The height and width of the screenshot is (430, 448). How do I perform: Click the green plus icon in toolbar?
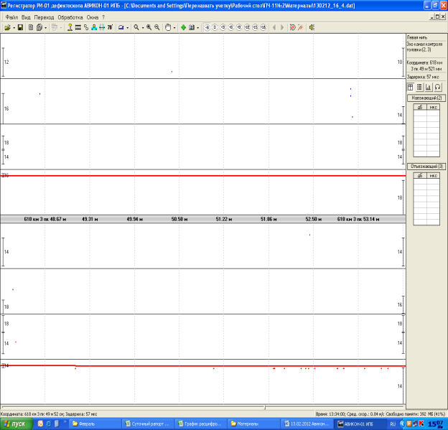click(x=184, y=27)
